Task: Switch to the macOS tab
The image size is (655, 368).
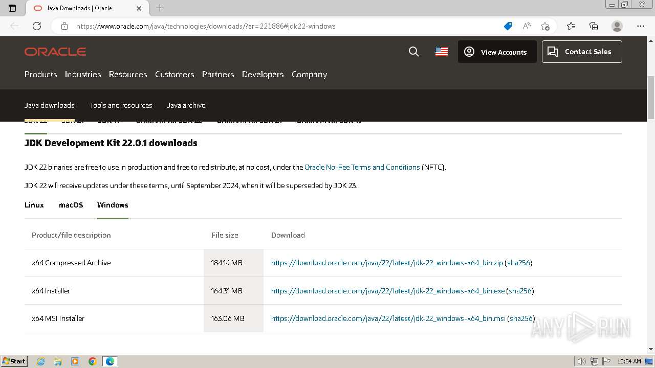Action: (x=71, y=205)
